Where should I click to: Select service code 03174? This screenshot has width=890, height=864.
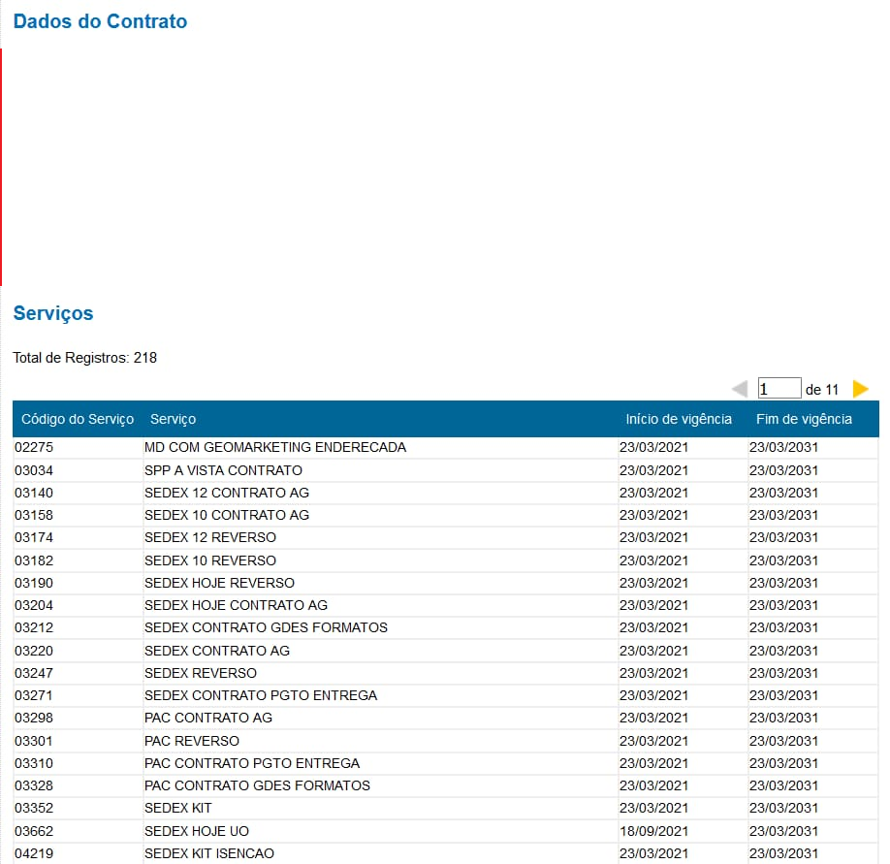(34, 537)
